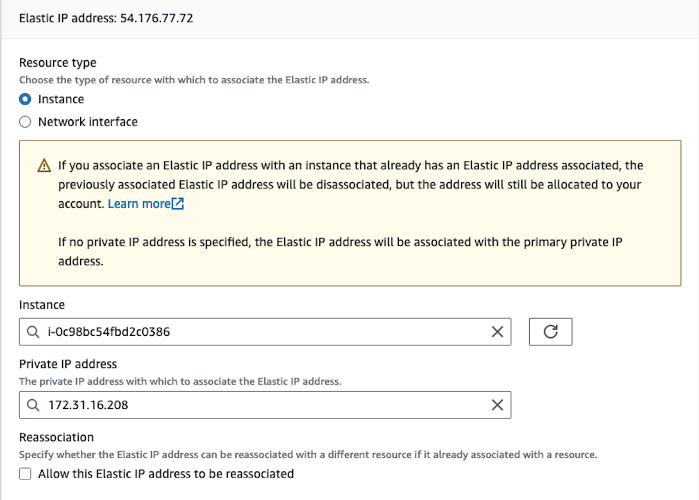The width and height of the screenshot is (699, 500).
Task: Click the Elastic IP address 54.176.77.72 header
Action: point(106,18)
